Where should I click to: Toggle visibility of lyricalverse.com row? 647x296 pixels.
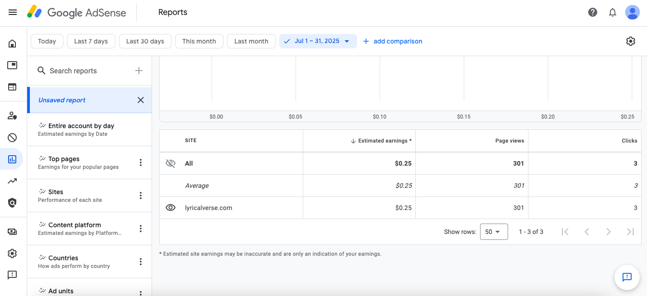tap(171, 208)
